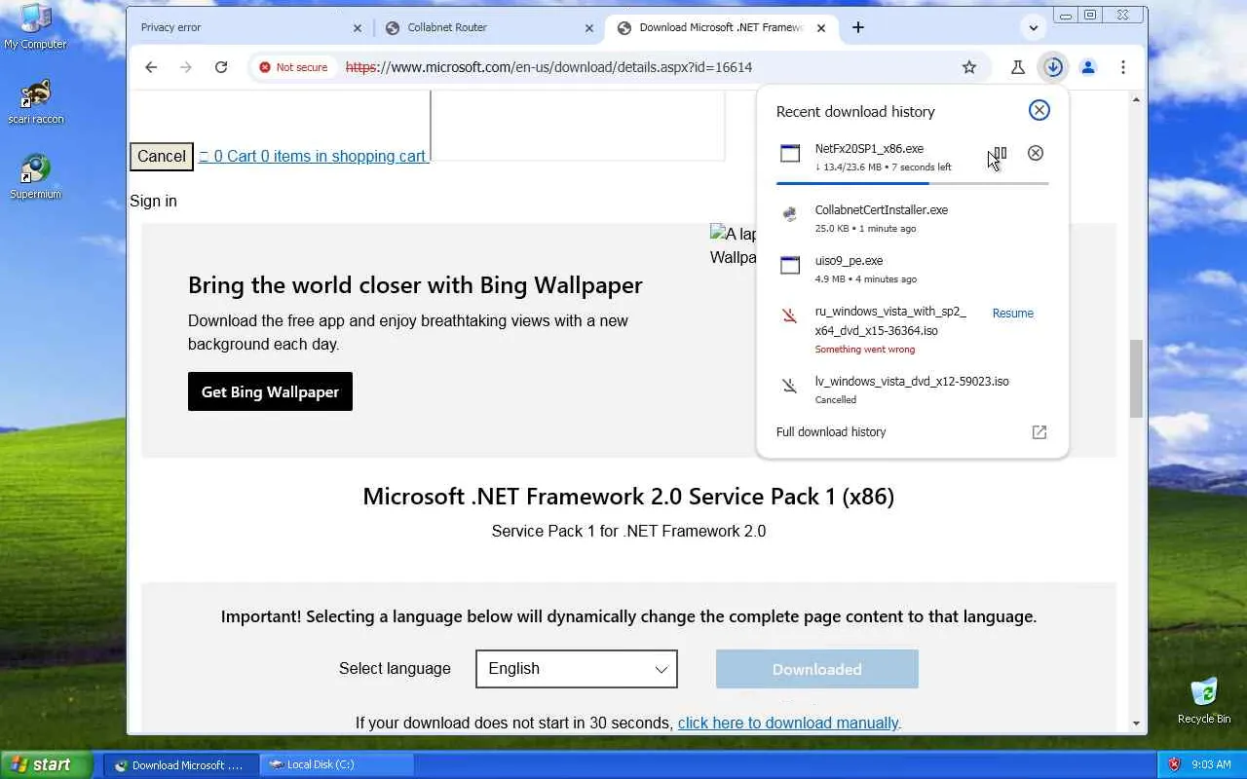Click the NetFx20SP1_x86.exe download progress bar
The image size is (1247, 779).
(x=912, y=183)
